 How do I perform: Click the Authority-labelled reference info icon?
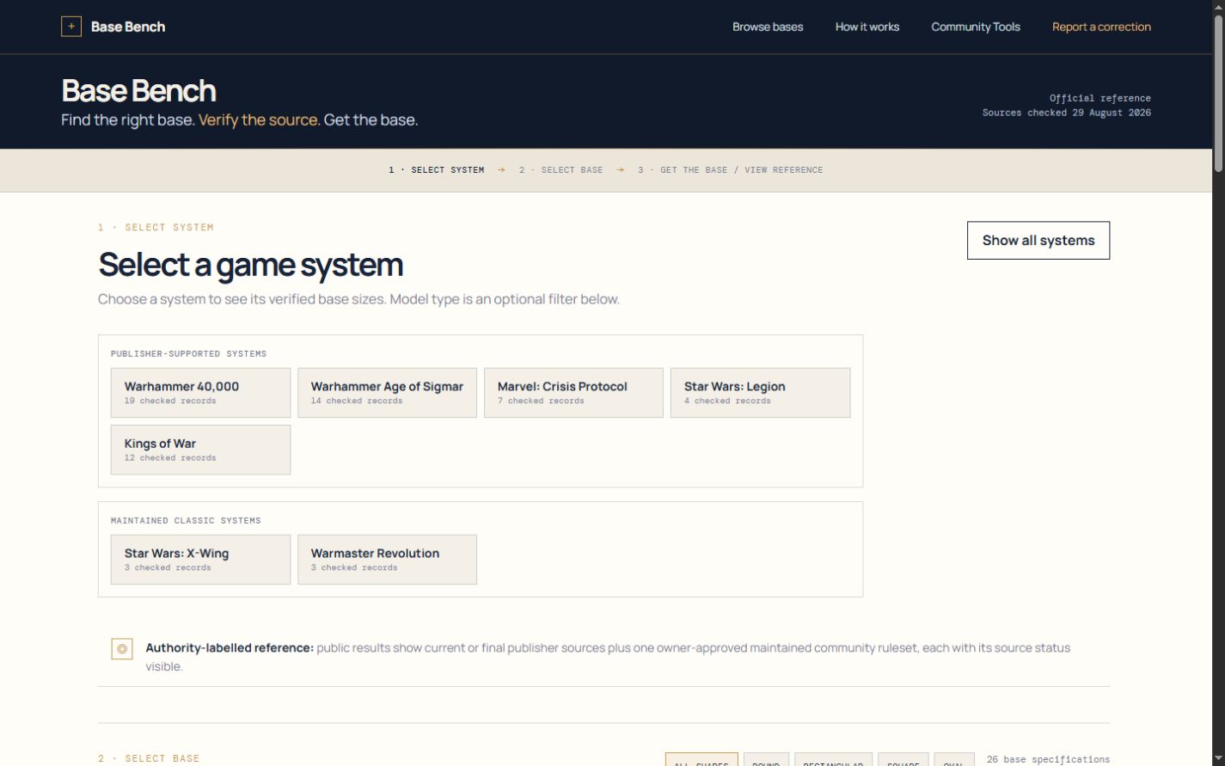pyautogui.click(x=122, y=649)
